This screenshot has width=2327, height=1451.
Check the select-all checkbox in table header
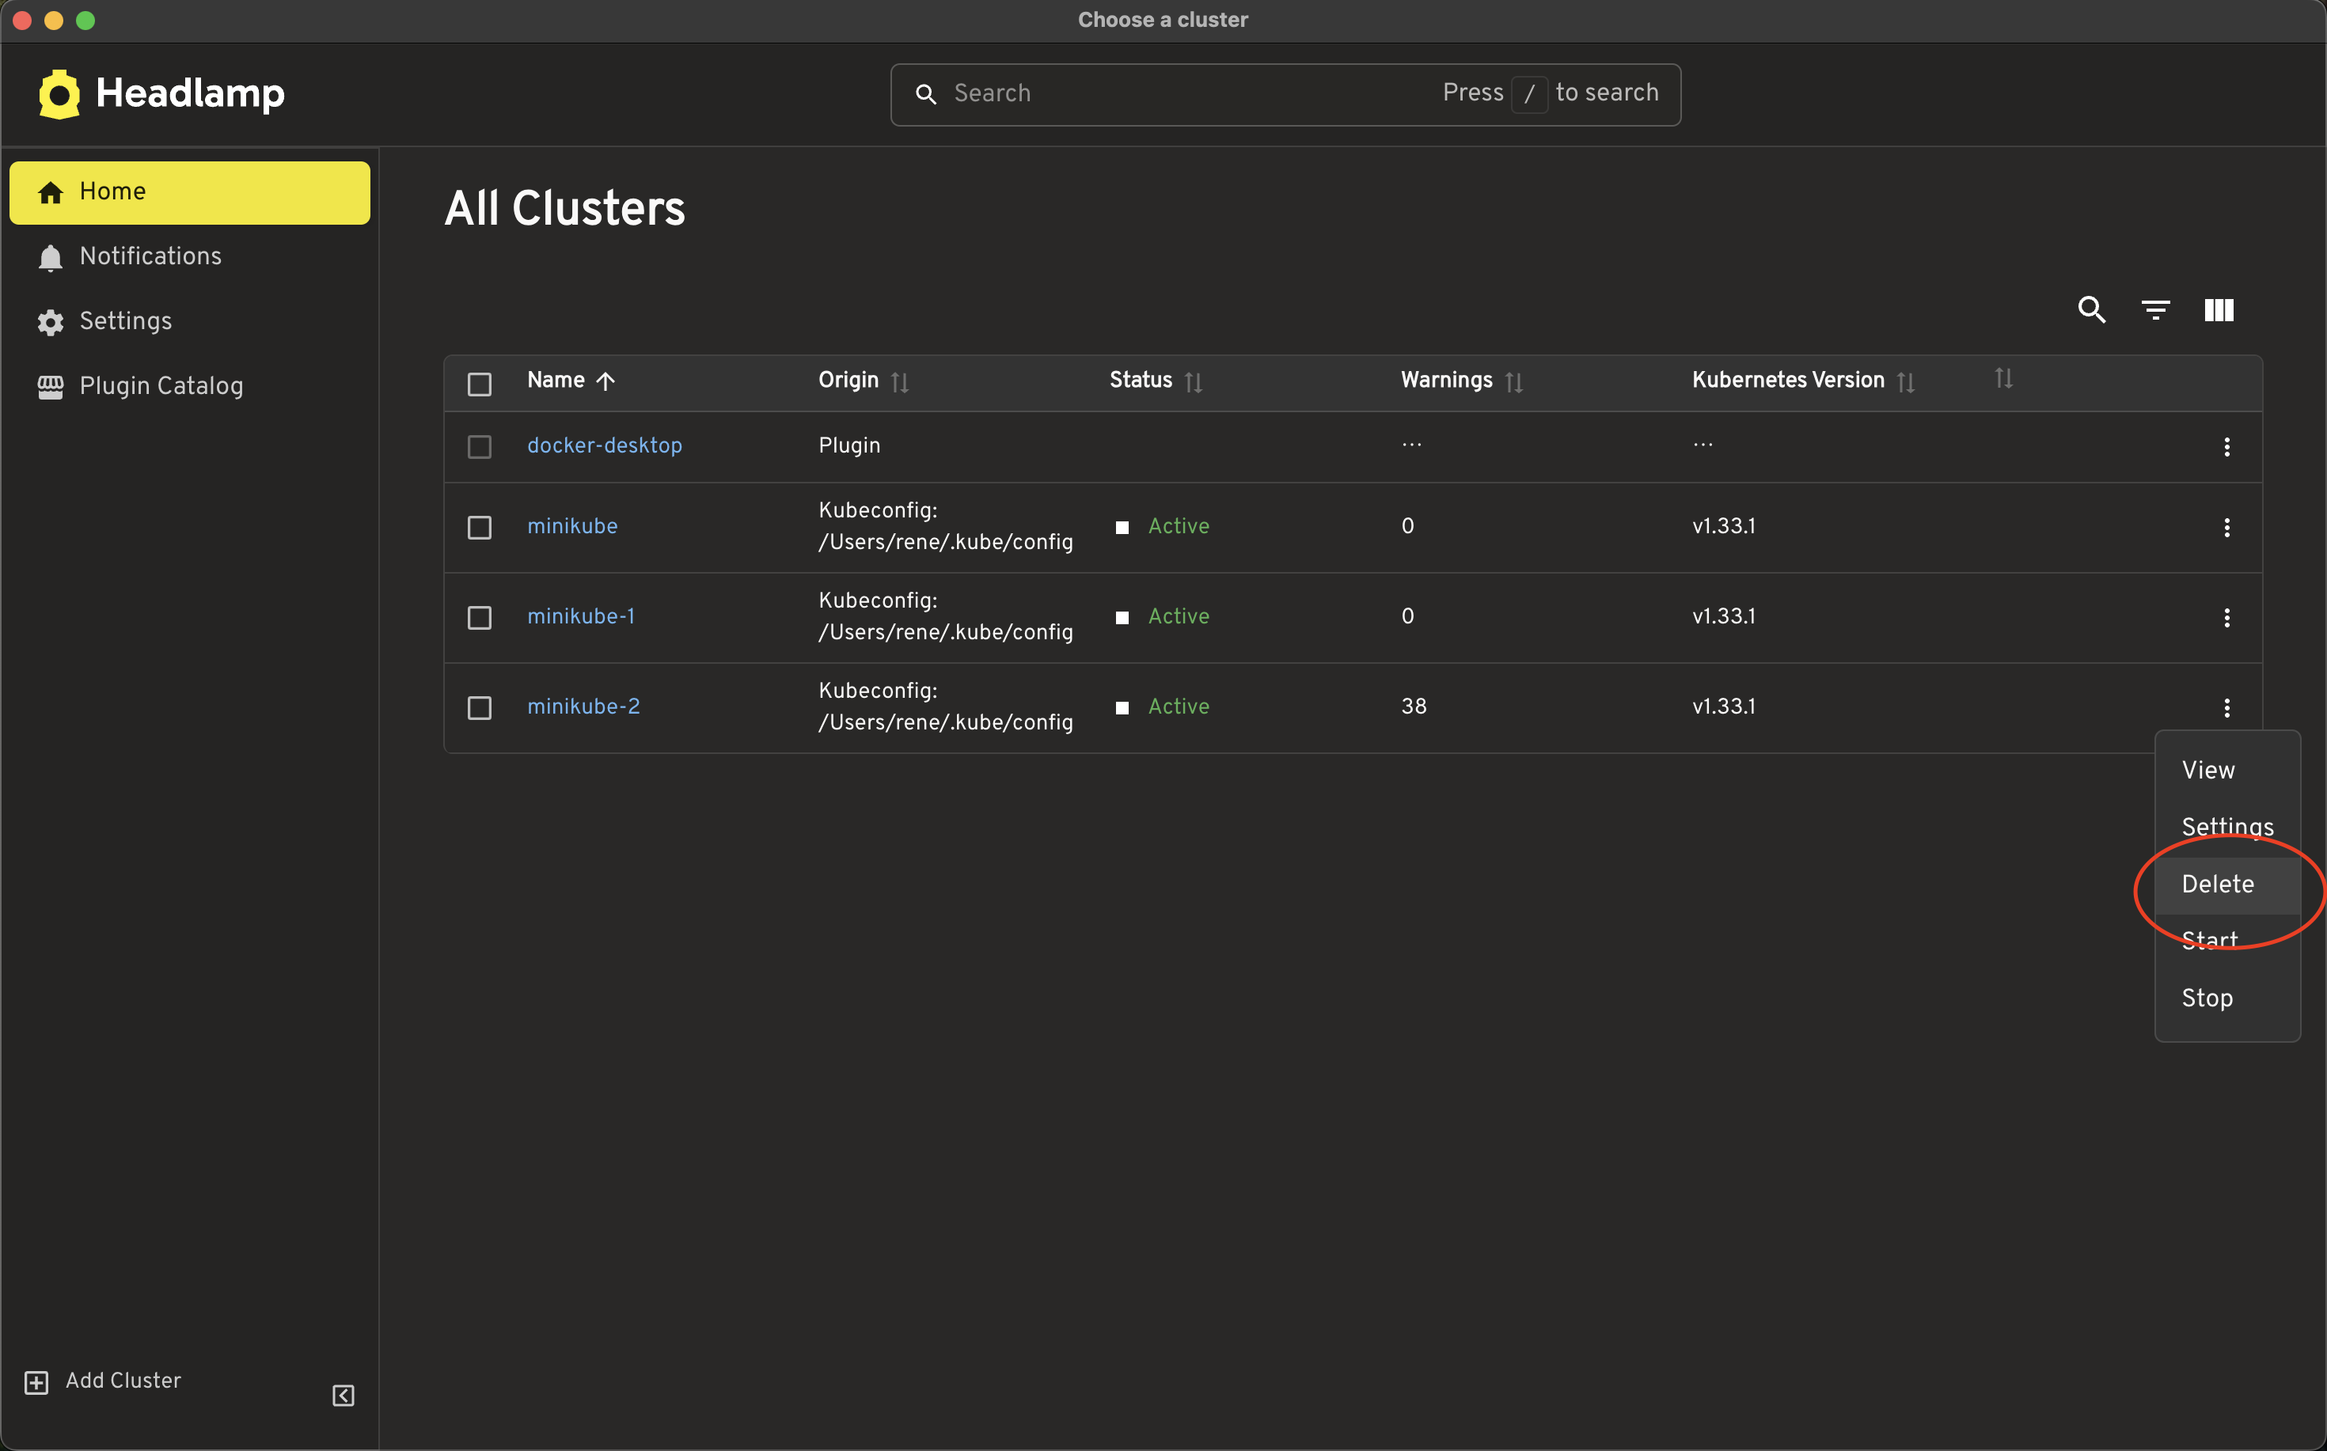480,383
